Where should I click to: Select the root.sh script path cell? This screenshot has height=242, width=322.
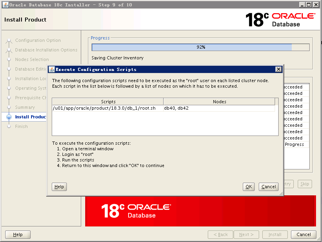point(108,108)
